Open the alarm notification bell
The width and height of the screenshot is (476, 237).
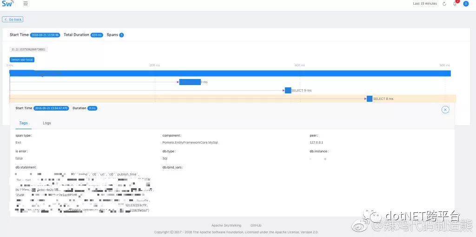455,4
